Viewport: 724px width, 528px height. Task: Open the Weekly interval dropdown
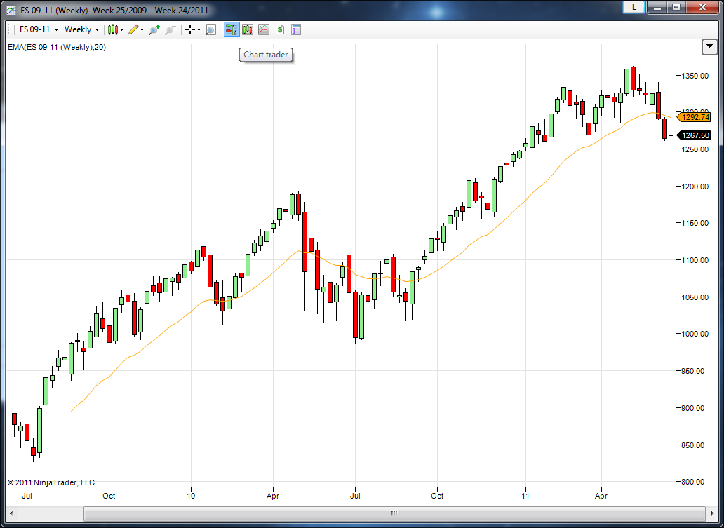81,29
